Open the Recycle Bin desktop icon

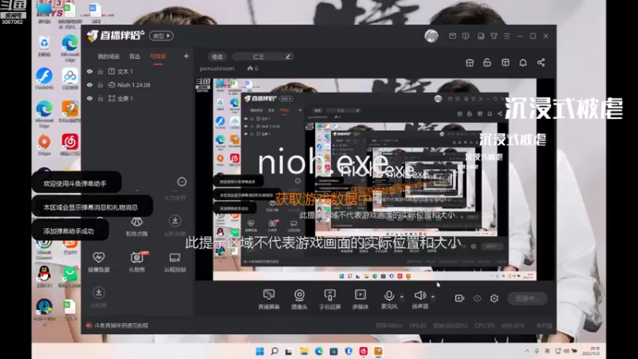[45, 45]
